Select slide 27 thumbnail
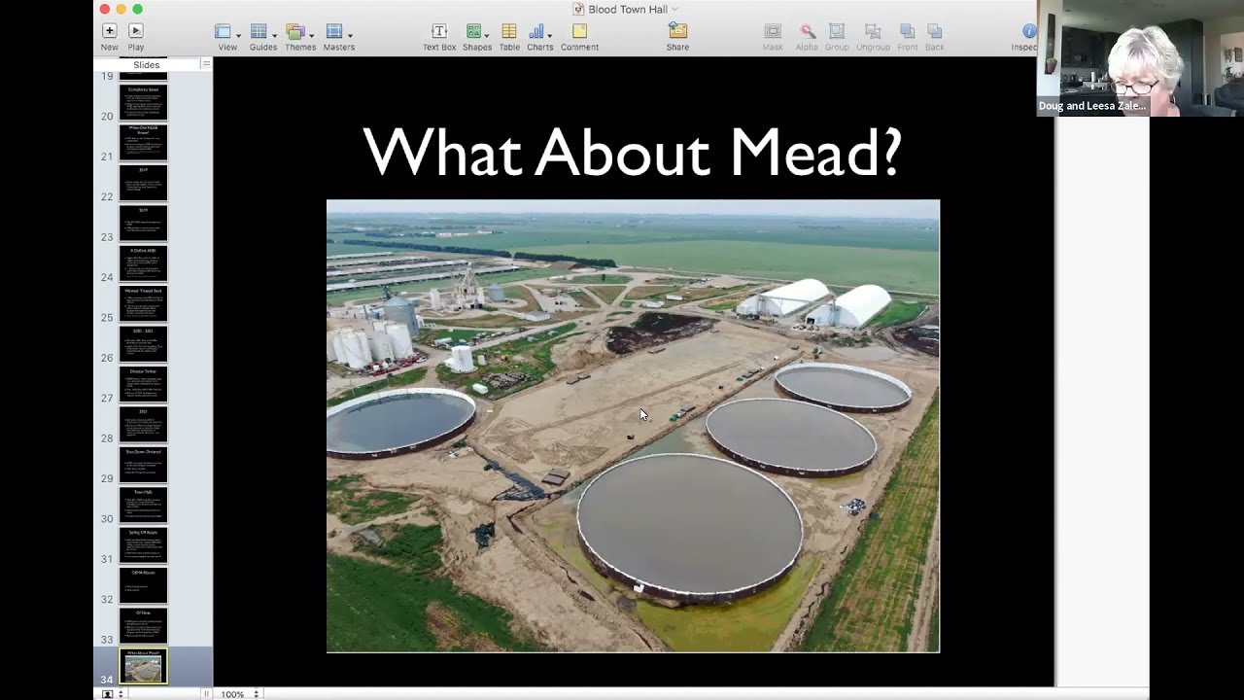 (x=144, y=385)
